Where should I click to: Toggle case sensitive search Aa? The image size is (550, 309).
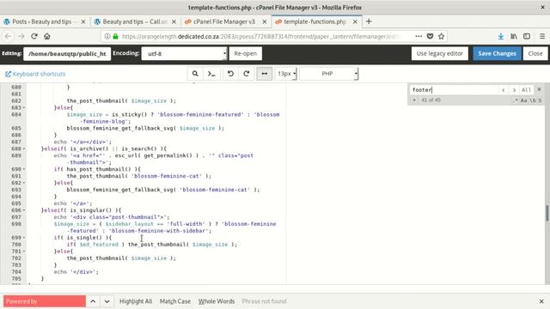523,100
